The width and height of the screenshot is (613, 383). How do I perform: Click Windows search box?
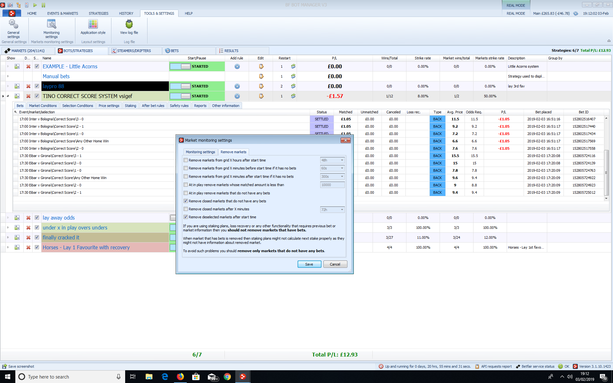tap(70, 377)
